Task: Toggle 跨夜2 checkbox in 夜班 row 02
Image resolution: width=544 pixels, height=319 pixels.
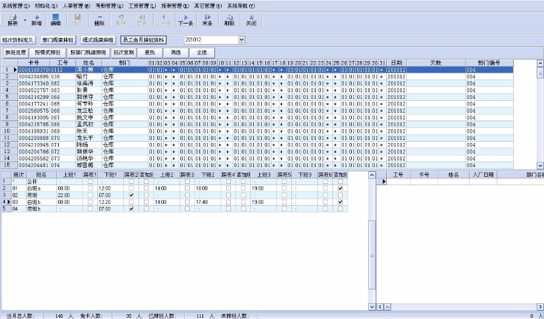Action: pyautogui.click(x=131, y=195)
